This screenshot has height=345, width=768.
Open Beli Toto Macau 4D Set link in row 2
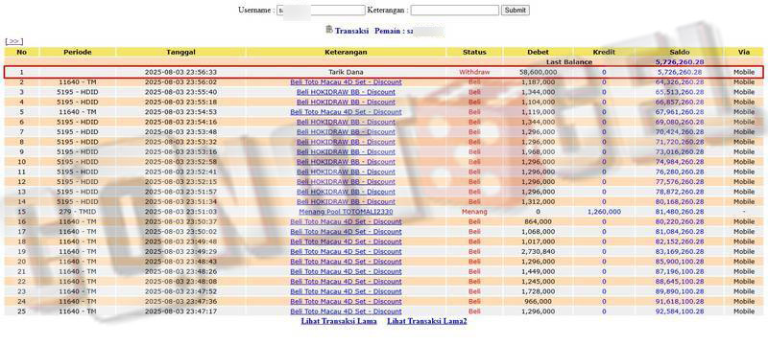pos(346,82)
